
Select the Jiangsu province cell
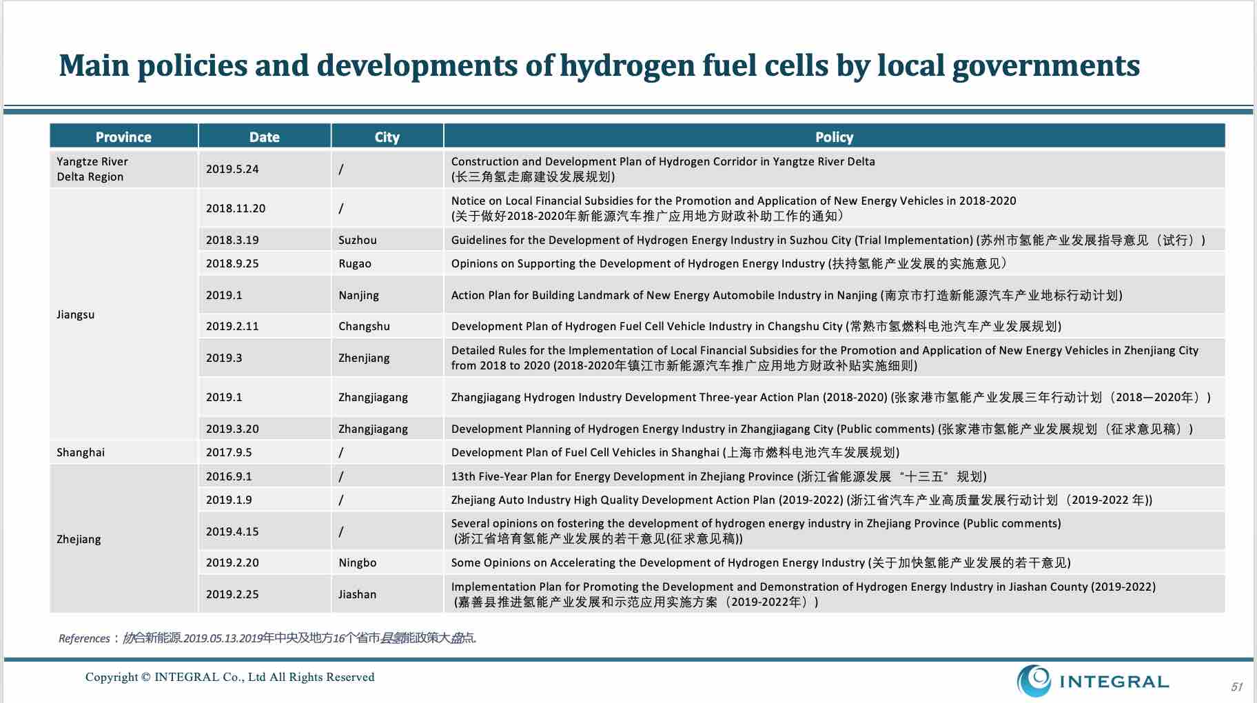123,314
